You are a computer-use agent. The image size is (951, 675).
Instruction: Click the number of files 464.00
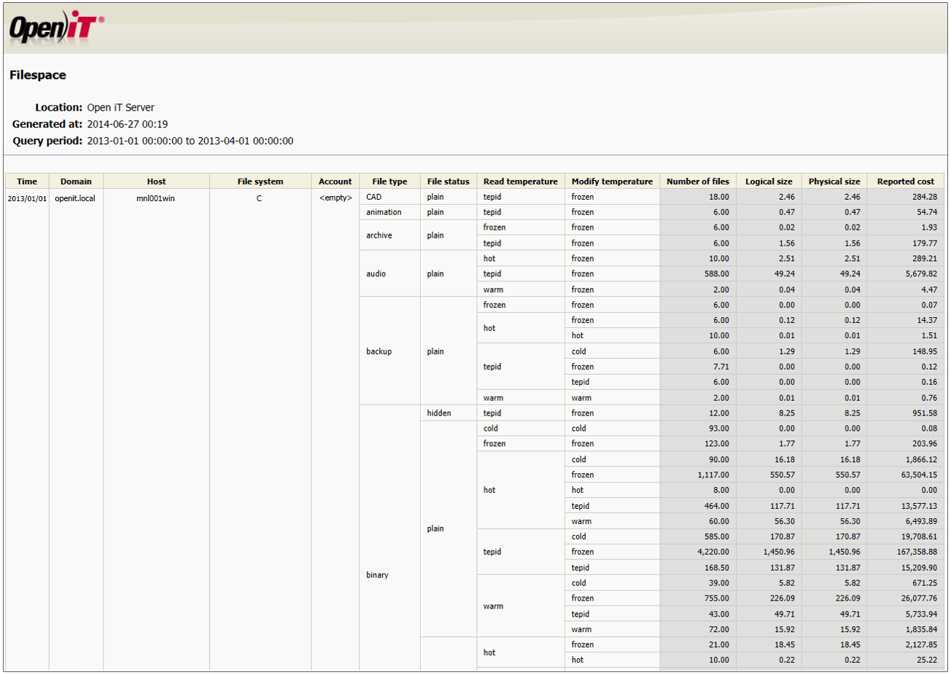point(717,506)
